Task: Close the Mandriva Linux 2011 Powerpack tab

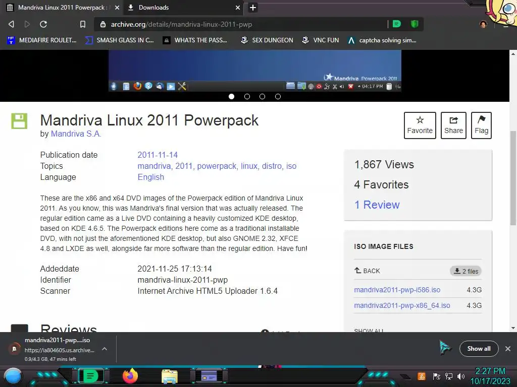Action: tap(117, 8)
